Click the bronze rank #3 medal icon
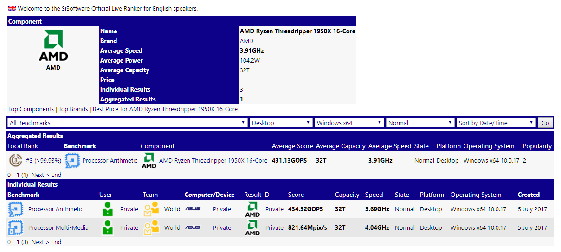This screenshot has height=252, width=561. coord(16,161)
